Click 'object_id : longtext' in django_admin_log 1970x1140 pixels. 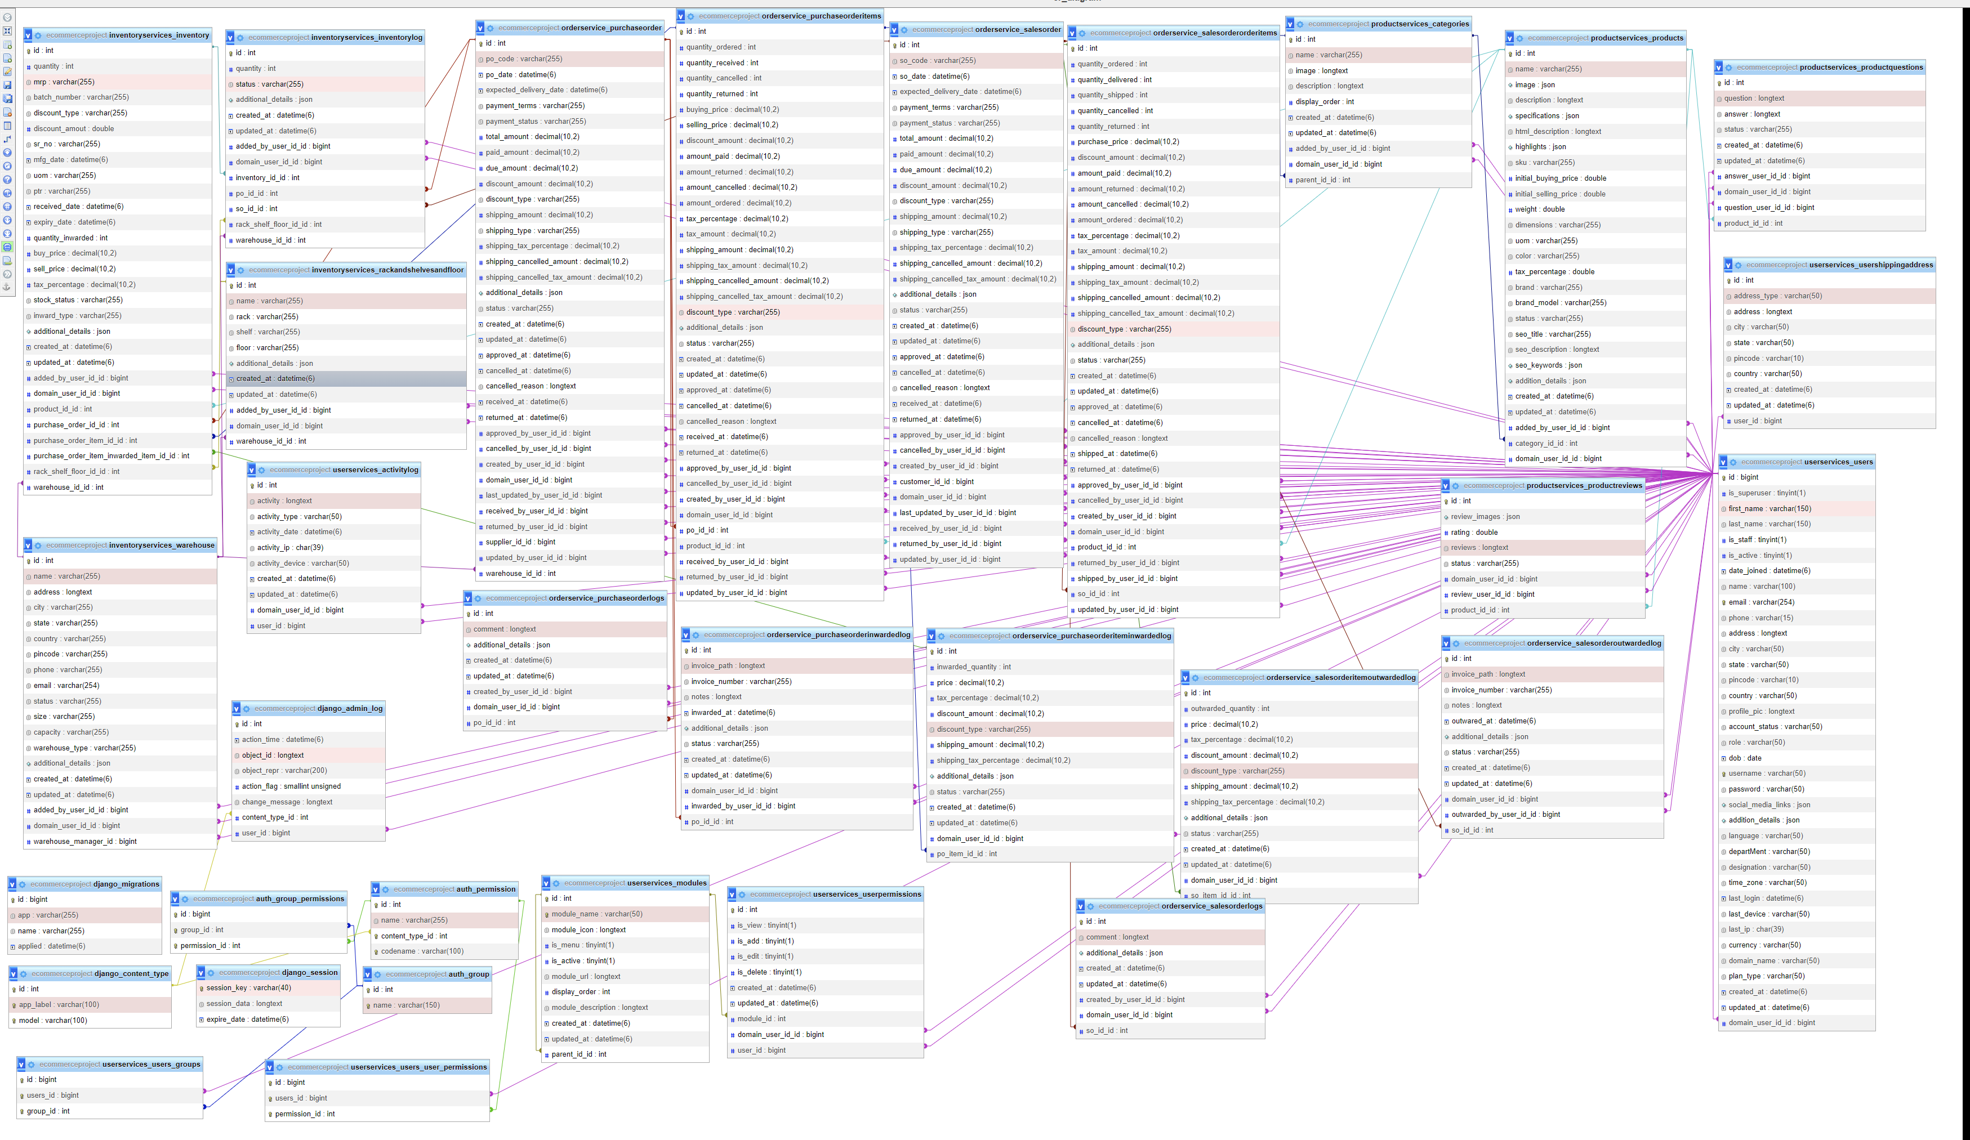click(x=309, y=755)
